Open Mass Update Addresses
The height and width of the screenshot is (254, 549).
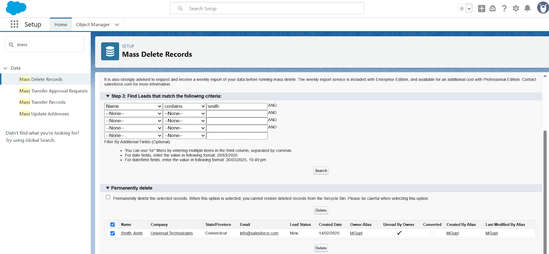coord(44,114)
